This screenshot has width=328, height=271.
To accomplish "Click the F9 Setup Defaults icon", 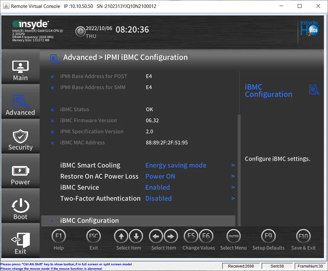I will point(268,236).
